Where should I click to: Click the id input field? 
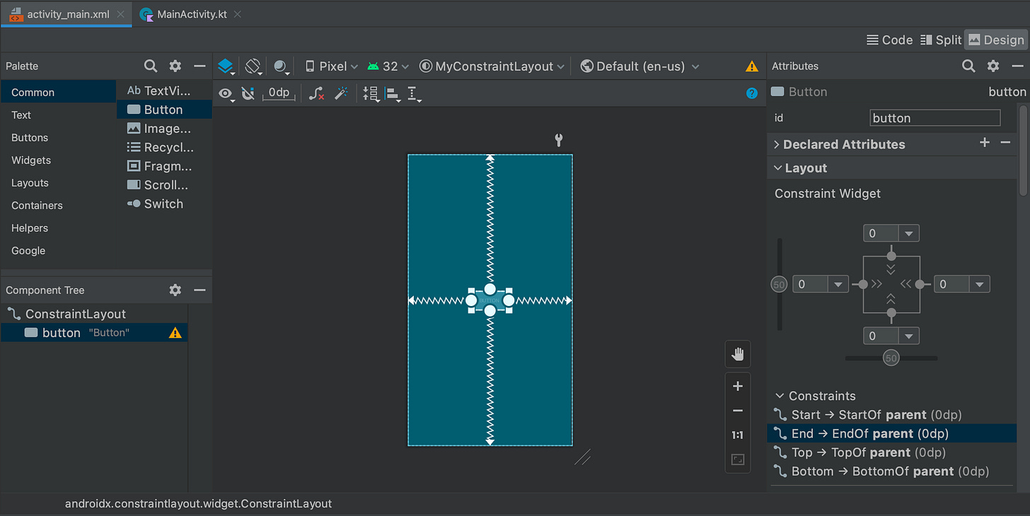[934, 118]
